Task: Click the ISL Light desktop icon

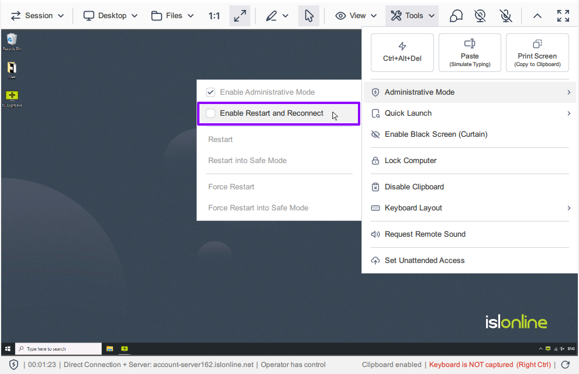Action: [12, 99]
